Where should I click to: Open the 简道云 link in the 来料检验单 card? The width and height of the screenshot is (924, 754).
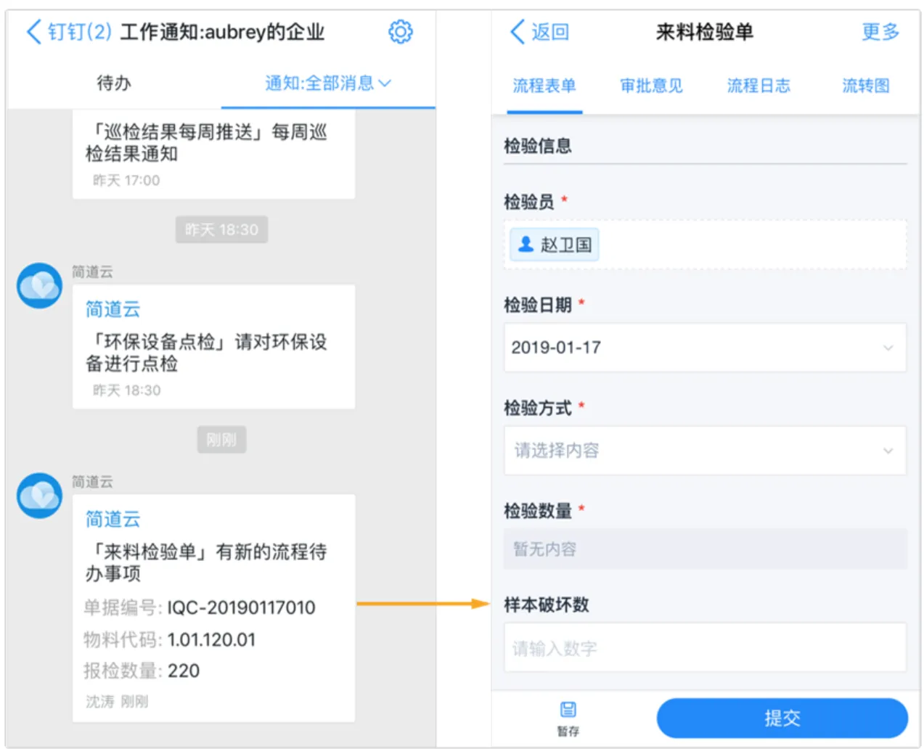(x=113, y=519)
